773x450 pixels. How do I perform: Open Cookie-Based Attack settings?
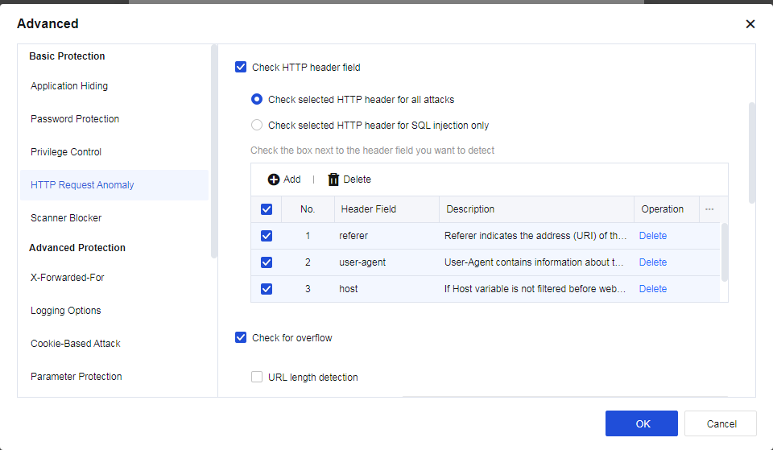click(x=76, y=344)
